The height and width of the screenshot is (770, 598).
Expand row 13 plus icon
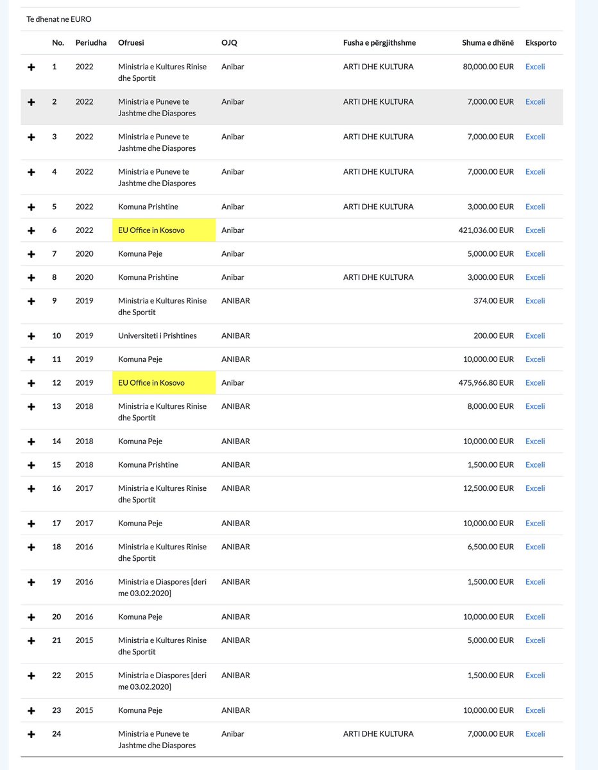[x=31, y=407]
